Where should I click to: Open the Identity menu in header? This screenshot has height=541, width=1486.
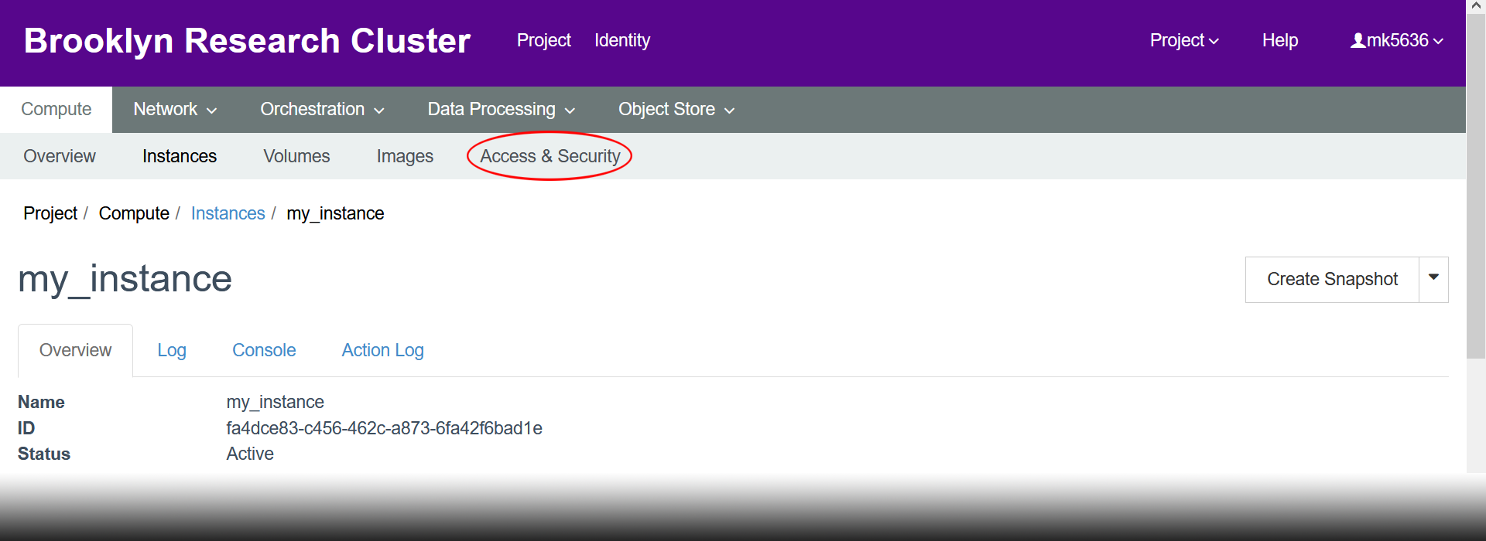[621, 41]
